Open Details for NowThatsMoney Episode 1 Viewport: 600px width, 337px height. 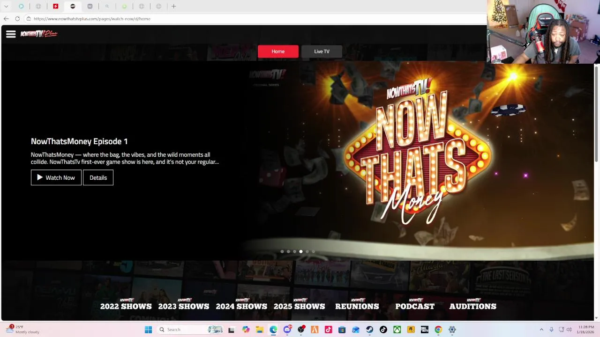(98, 177)
